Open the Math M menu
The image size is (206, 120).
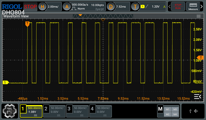point(160,109)
